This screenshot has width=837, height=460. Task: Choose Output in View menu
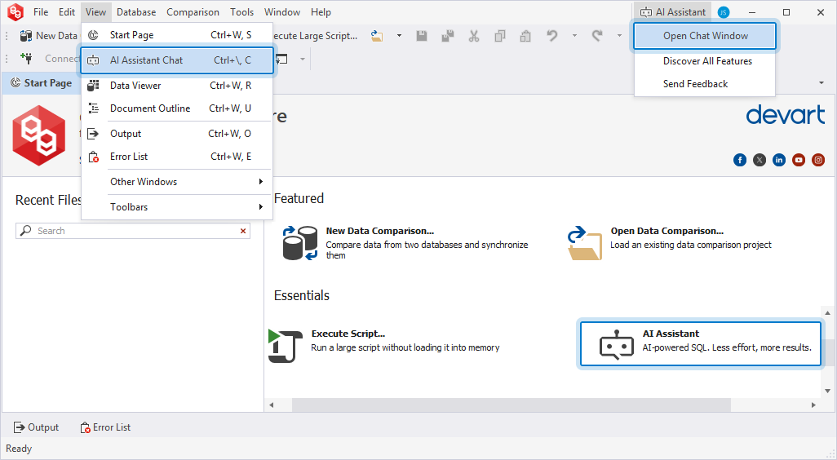[x=177, y=134]
